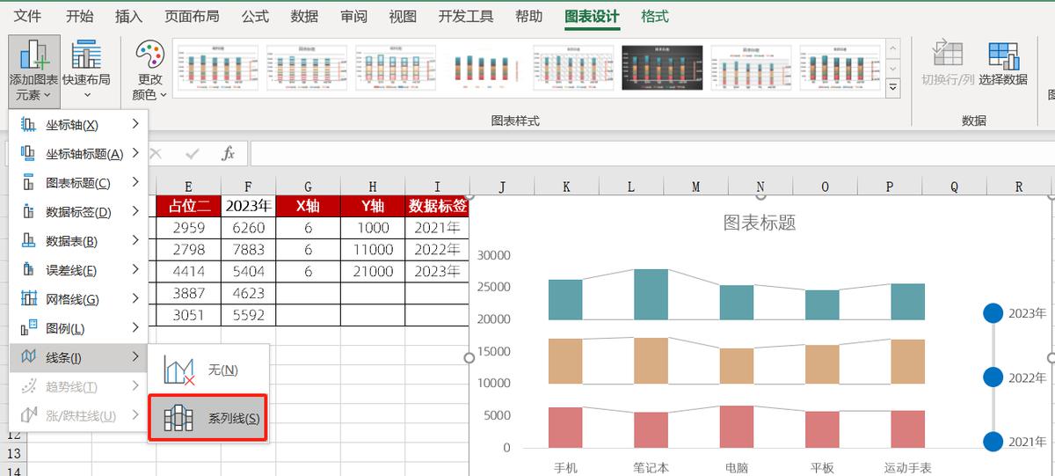Switch to the 图表设计 ribbon tab
Viewport: 1055px width, 476px height.
coord(592,17)
